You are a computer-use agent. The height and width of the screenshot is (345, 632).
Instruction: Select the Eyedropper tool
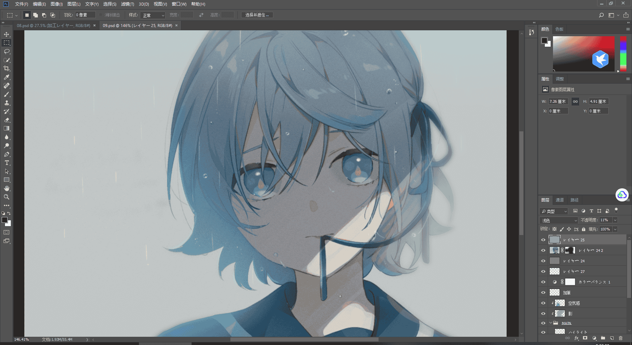[x=7, y=77]
